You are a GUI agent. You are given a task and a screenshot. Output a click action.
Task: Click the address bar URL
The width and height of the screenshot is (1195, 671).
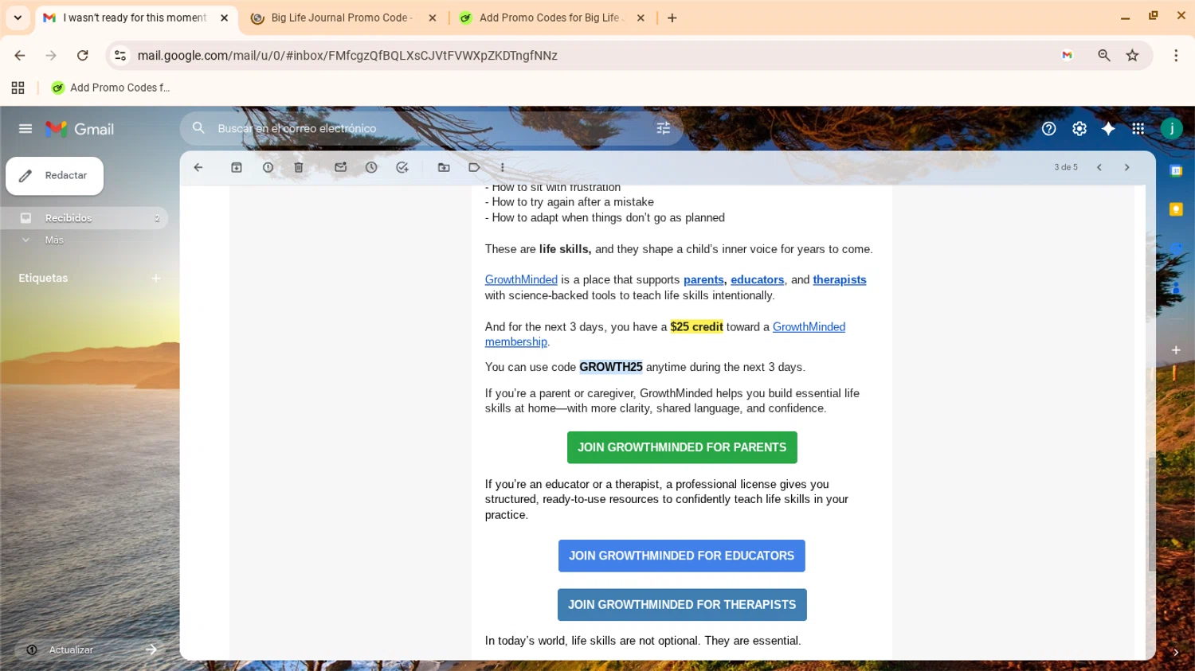click(347, 55)
